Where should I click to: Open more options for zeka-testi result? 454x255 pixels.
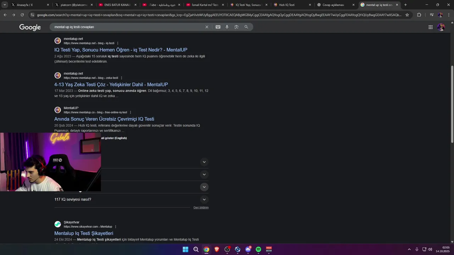[122, 78]
